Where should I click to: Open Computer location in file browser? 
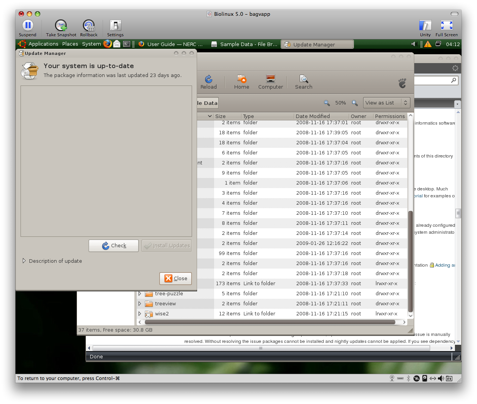coord(271,80)
